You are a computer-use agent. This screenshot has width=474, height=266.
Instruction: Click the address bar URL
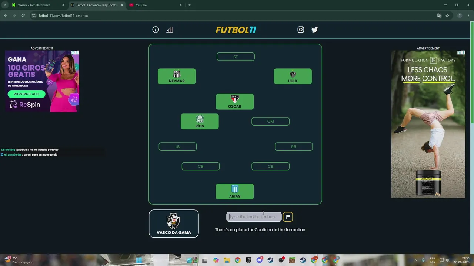tap(63, 16)
